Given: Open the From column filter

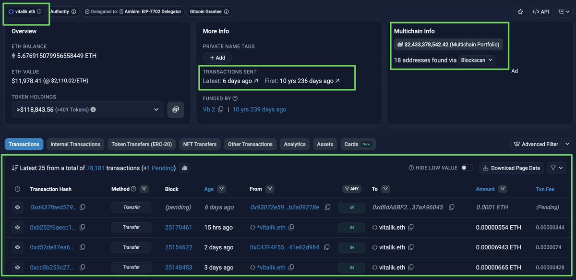Looking at the screenshot, I should coord(269,189).
